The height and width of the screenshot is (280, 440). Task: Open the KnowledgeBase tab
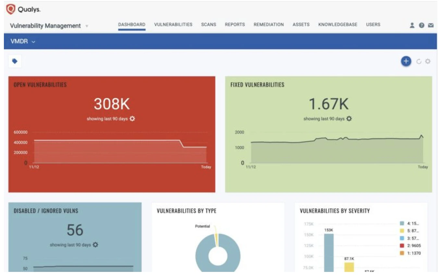[338, 24]
